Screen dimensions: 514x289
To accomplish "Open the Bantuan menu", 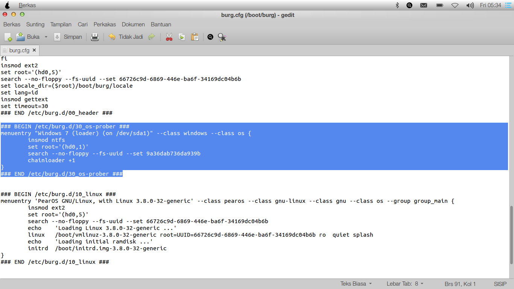I will (161, 24).
